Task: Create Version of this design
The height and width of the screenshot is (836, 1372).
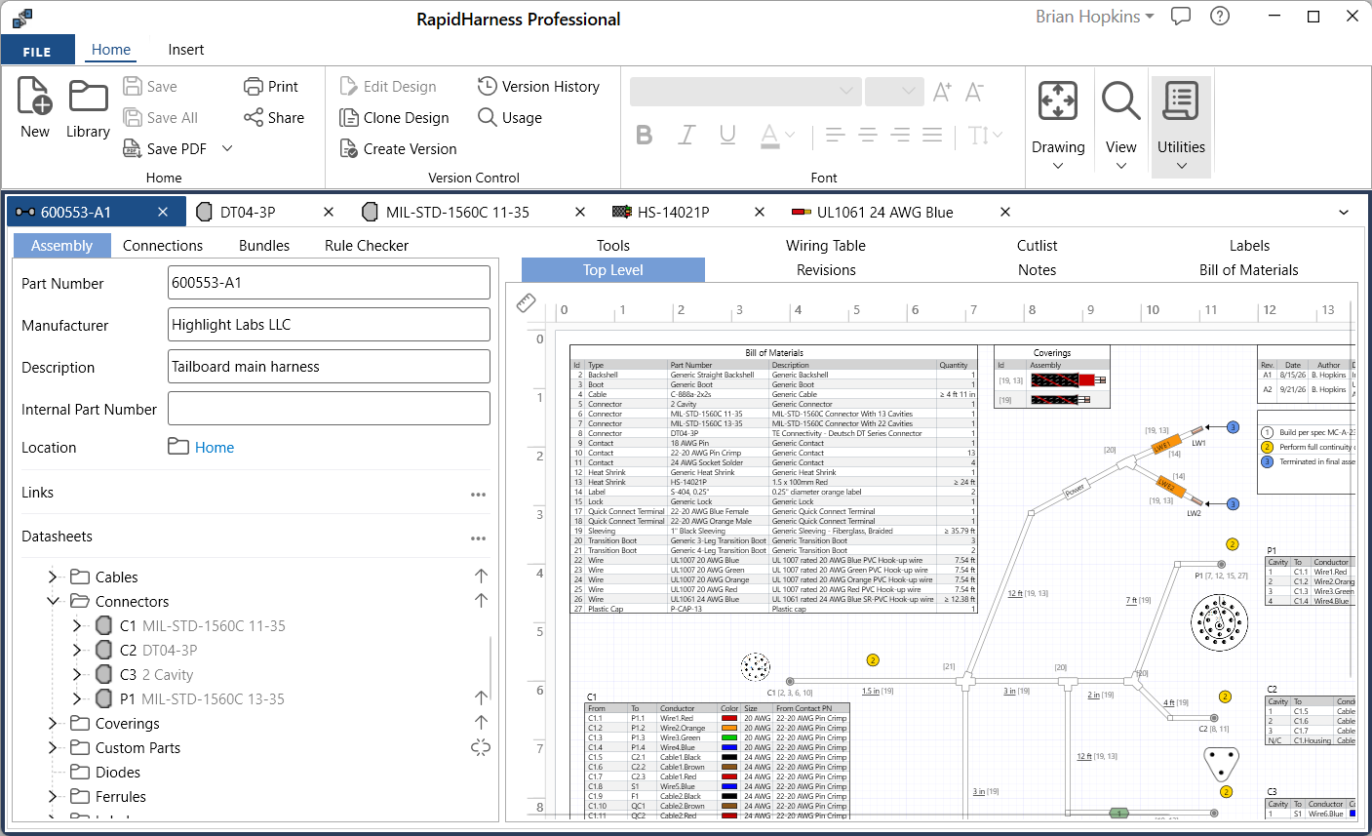Action: (398, 149)
